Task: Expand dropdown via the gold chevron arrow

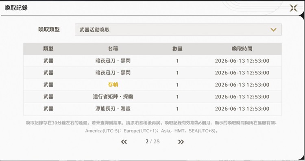Action: tap(273, 30)
